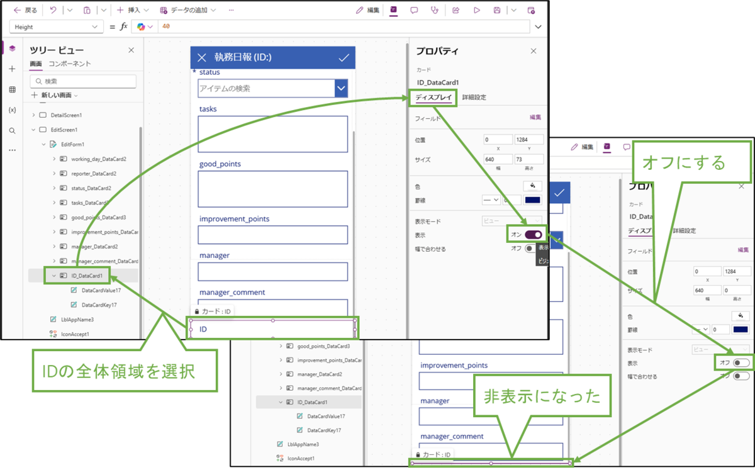The height and width of the screenshot is (470, 755).
Task: Collapse EditScreen1 in the front window tree view
Action: tap(34, 130)
